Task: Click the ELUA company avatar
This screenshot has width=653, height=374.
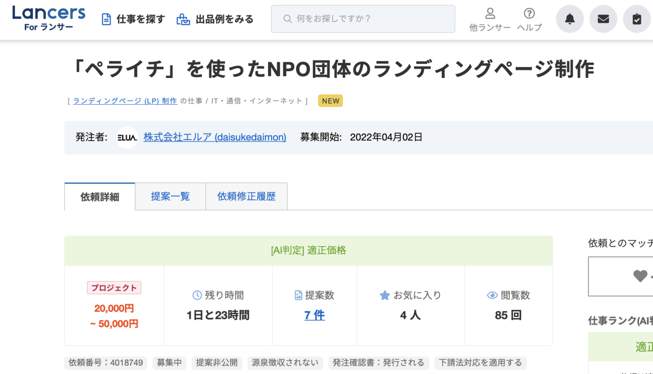Action: [127, 138]
